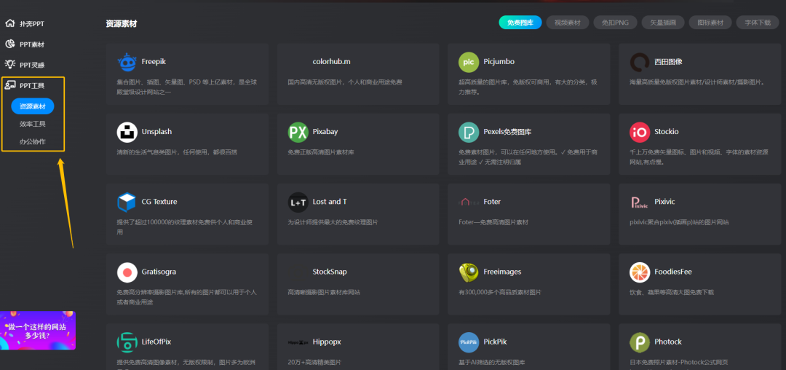Open the Freeimages title link

click(x=502, y=272)
